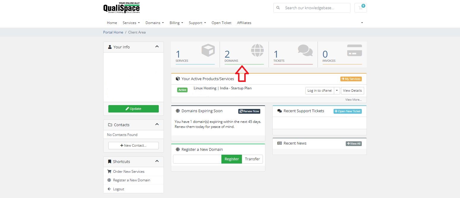Click the shopping cart icon
This screenshot has height=198, width=460.
[360, 8]
